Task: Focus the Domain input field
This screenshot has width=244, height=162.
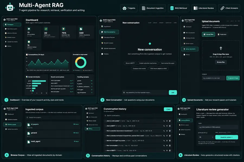Action: [214, 78]
